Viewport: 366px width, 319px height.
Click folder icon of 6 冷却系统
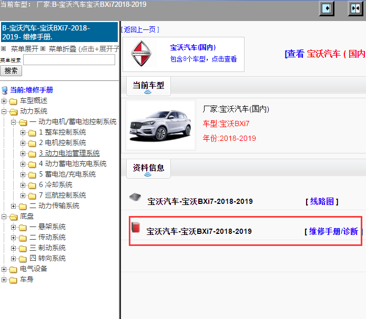coord(32,186)
